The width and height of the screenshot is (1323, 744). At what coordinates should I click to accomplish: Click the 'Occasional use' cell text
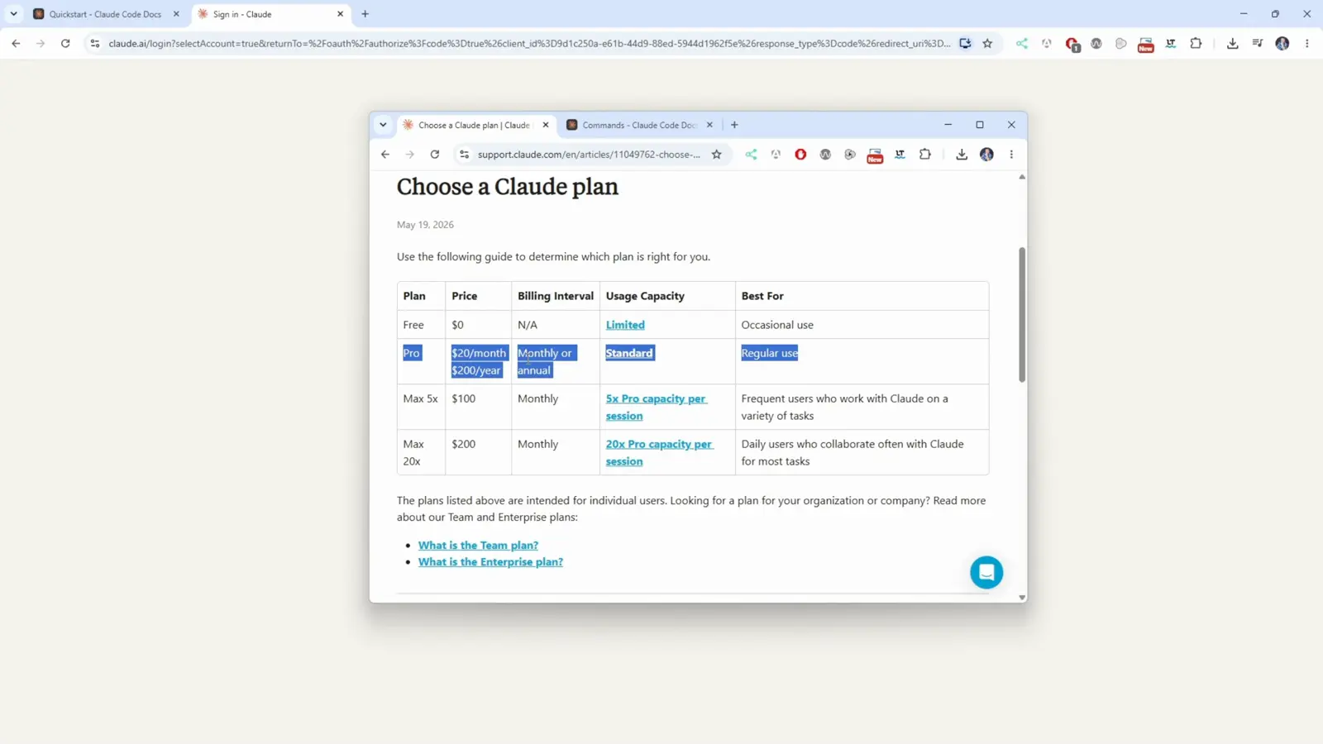pyautogui.click(x=777, y=325)
